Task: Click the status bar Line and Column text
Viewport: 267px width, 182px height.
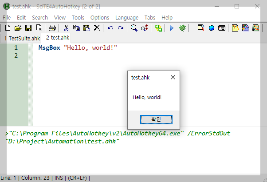Action: [25, 178]
